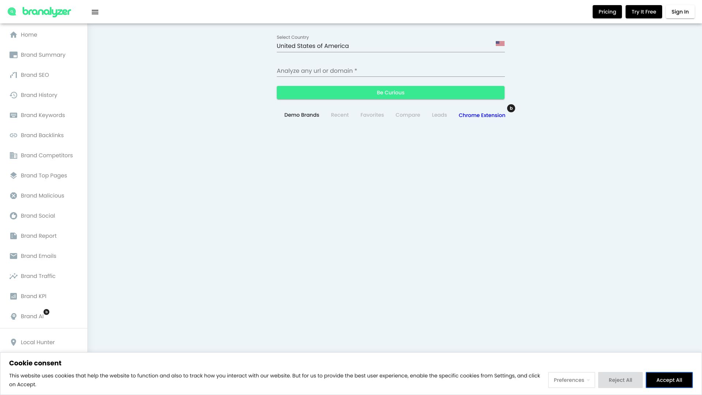The image size is (702, 395).
Task: Open the Brand Traffic tool
Action: pyautogui.click(x=38, y=276)
